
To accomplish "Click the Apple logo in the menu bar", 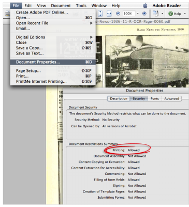I will coord(145,6).
